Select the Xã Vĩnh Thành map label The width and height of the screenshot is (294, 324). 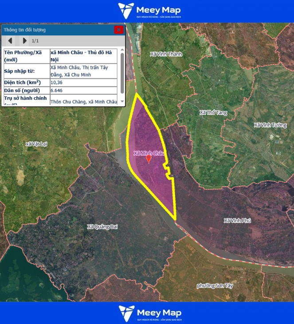(x=166, y=54)
